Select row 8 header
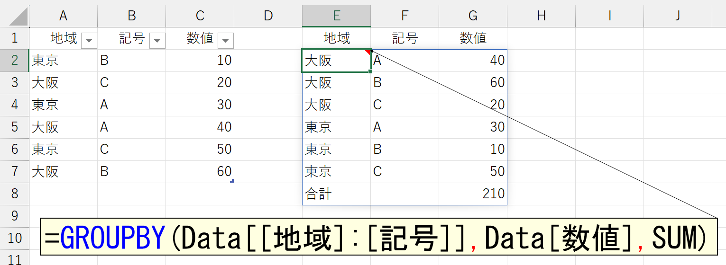The width and height of the screenshot is (726, 265). tap(14, 194)
